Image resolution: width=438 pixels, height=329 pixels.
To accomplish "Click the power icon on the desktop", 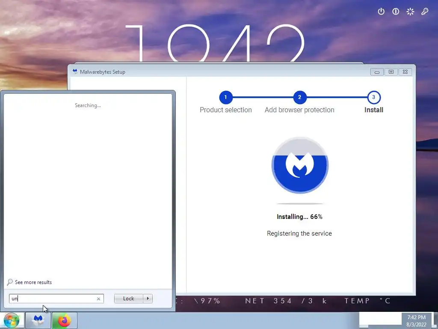I will pos(381,12).
